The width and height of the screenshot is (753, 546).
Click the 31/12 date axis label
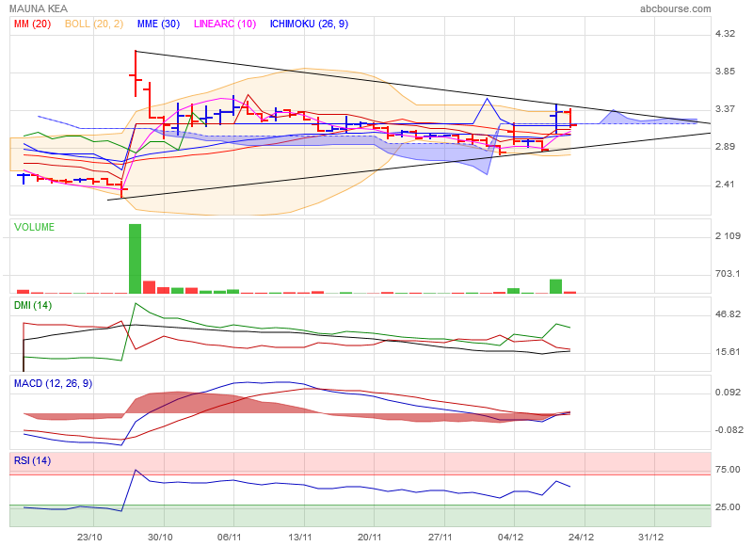(650, 537)
